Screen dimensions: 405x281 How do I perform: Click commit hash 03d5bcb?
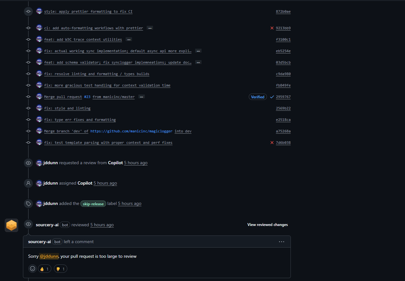[283, 62]
